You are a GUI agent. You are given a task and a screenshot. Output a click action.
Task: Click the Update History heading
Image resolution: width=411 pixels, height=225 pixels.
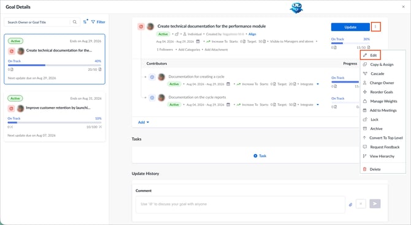coord(145,174)
